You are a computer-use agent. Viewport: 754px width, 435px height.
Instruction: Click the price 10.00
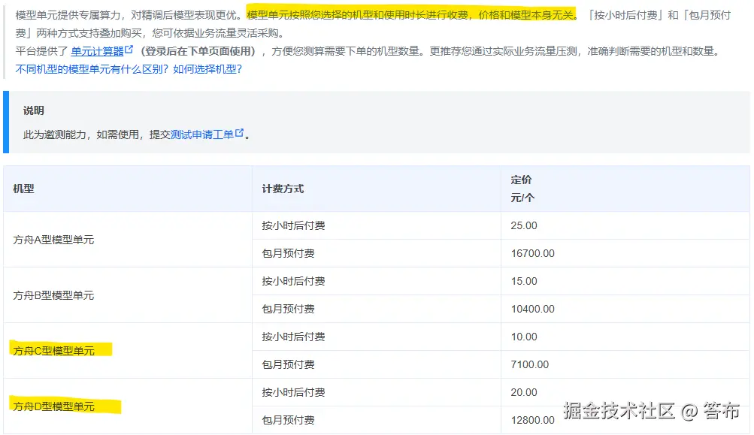[524, 337]
